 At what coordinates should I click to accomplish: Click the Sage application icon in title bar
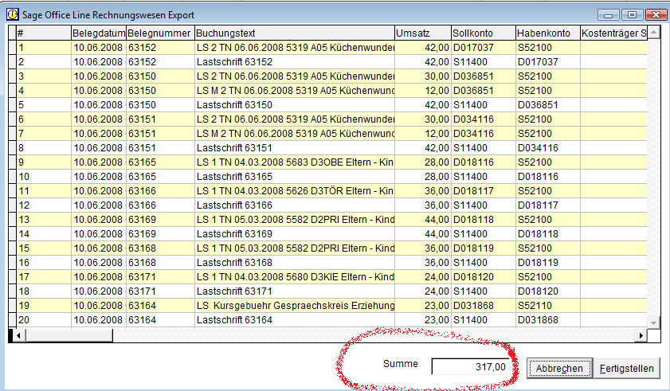pyautogui.click(x=13, y=14)
